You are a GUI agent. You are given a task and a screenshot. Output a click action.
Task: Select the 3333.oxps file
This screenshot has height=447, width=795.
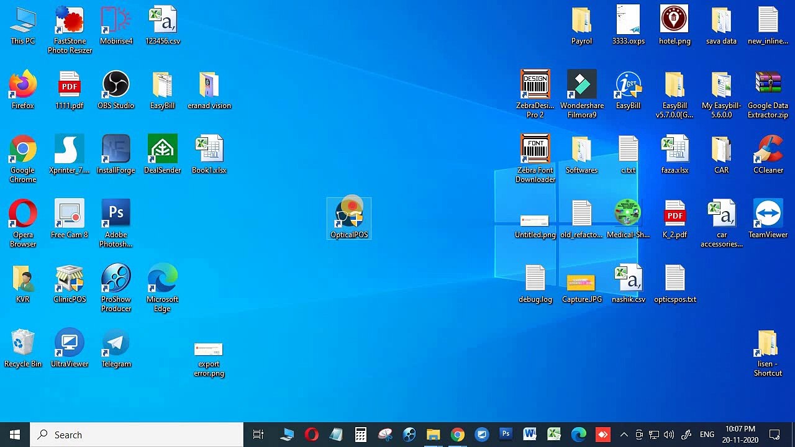pos(629,25)
